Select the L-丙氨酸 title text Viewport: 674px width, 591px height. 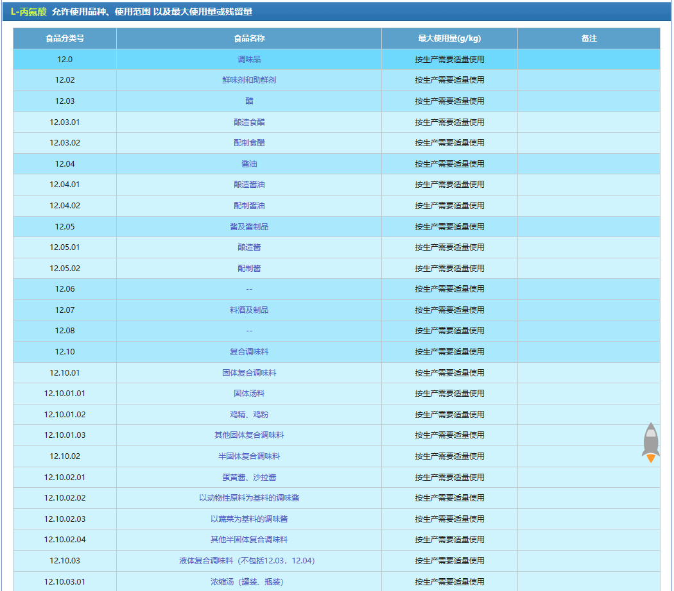(x=28, y=12)
